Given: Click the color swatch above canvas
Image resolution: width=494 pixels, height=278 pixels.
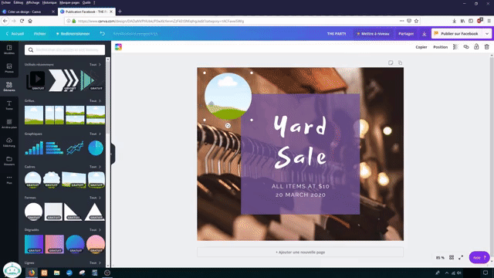Looking at the screenshot, I should point(118,47).
